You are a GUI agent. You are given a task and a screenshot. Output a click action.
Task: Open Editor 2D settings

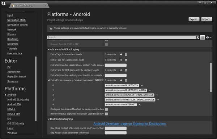coord(9,67)
